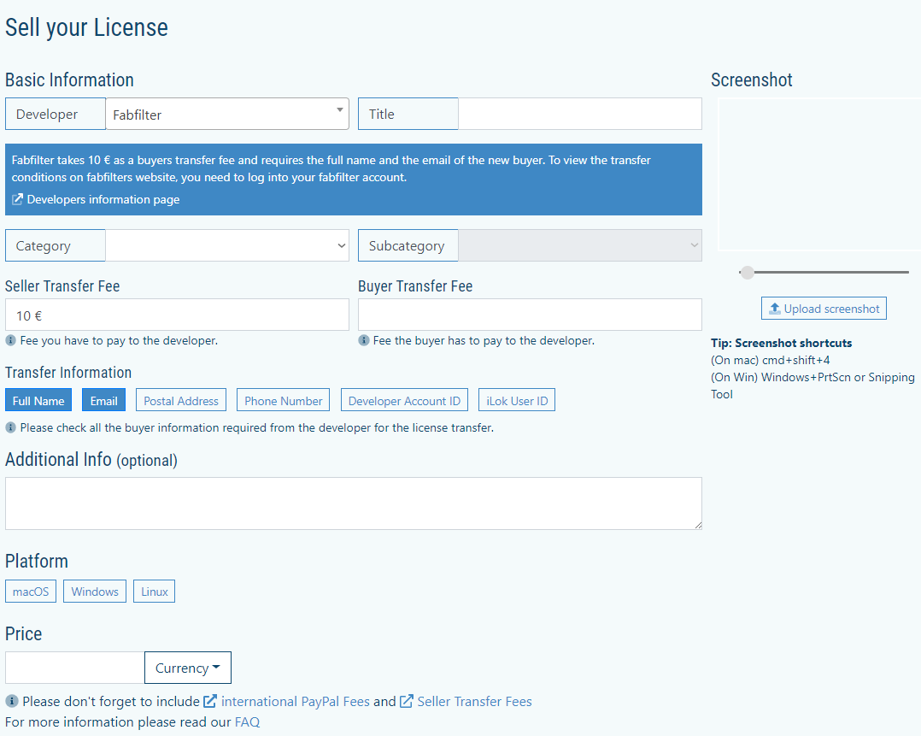Open the Seller Transfer Fees link
921x736 pixels.
[x=475, y=701]
